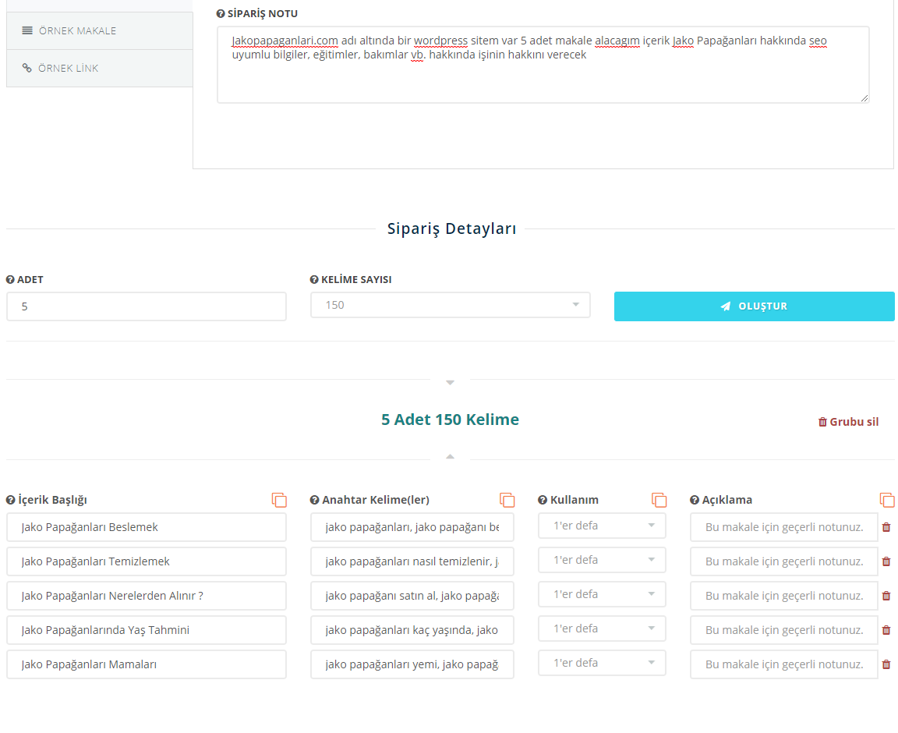Click the copy icon for İçerik Başlığı column
Viewport: 898px width, 733px height.
pyautogui.click(x=280, y=500)
